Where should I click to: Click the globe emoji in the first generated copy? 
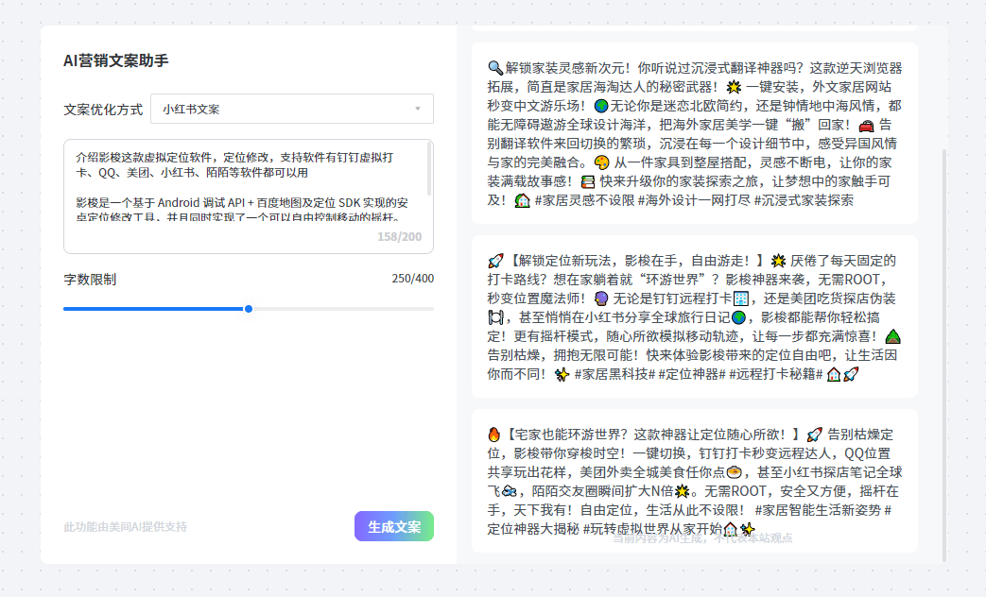click(602, 106)
